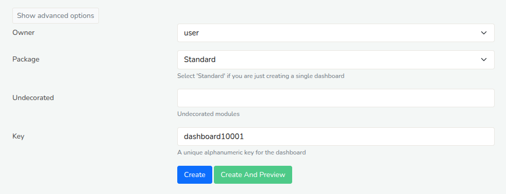Click the Undecorated field label

pos(33,98)
